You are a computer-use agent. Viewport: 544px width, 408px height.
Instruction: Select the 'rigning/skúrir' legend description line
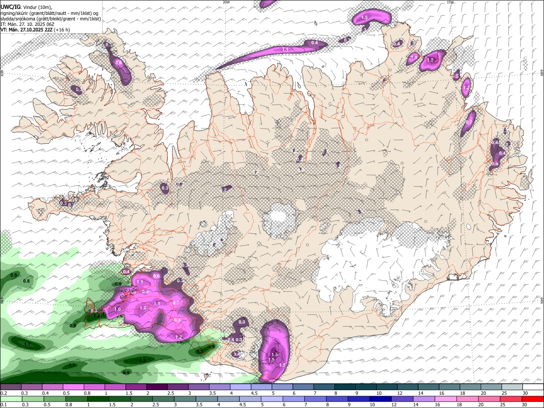[49, 13]
